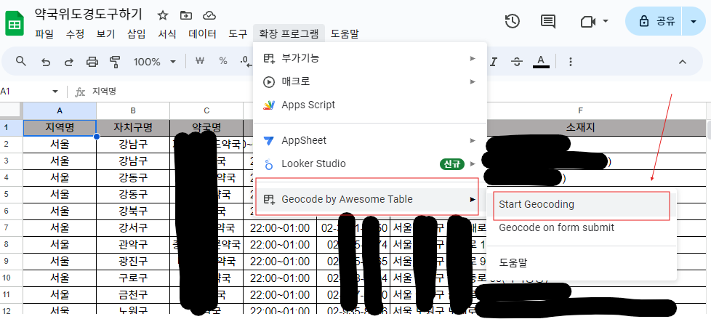
Task: Click the vertical scrollbar thumb
Action: coord(709,130)
